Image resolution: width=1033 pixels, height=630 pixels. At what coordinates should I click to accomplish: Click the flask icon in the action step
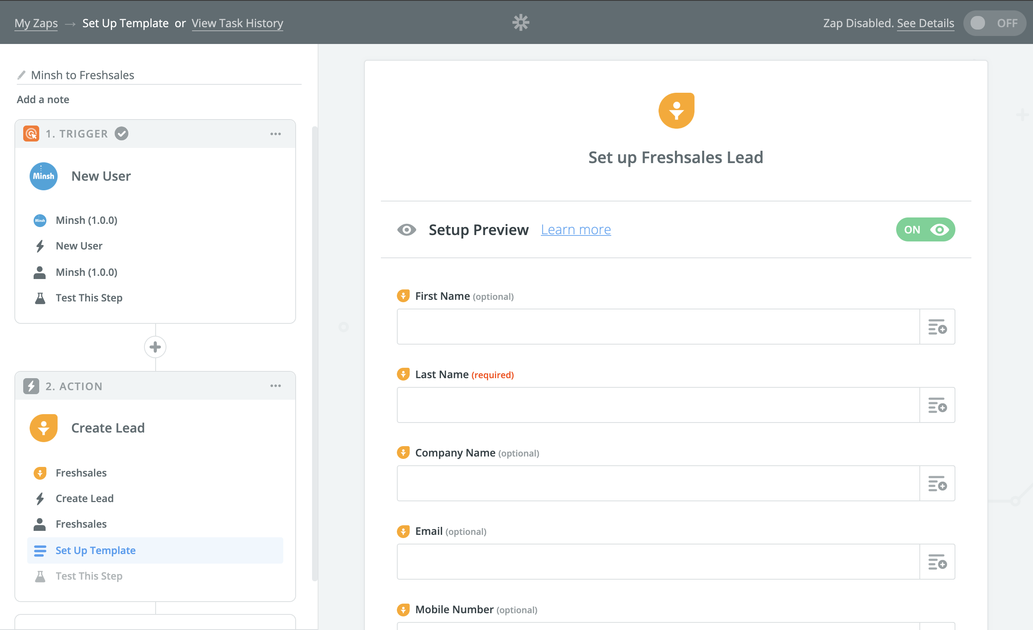coord(40,576)
